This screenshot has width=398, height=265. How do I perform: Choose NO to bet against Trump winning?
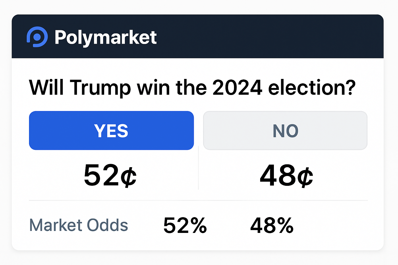(285, 130)
